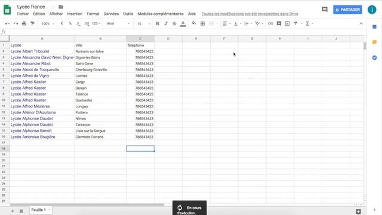Open the Aide menu

click(x=192, y=14)
